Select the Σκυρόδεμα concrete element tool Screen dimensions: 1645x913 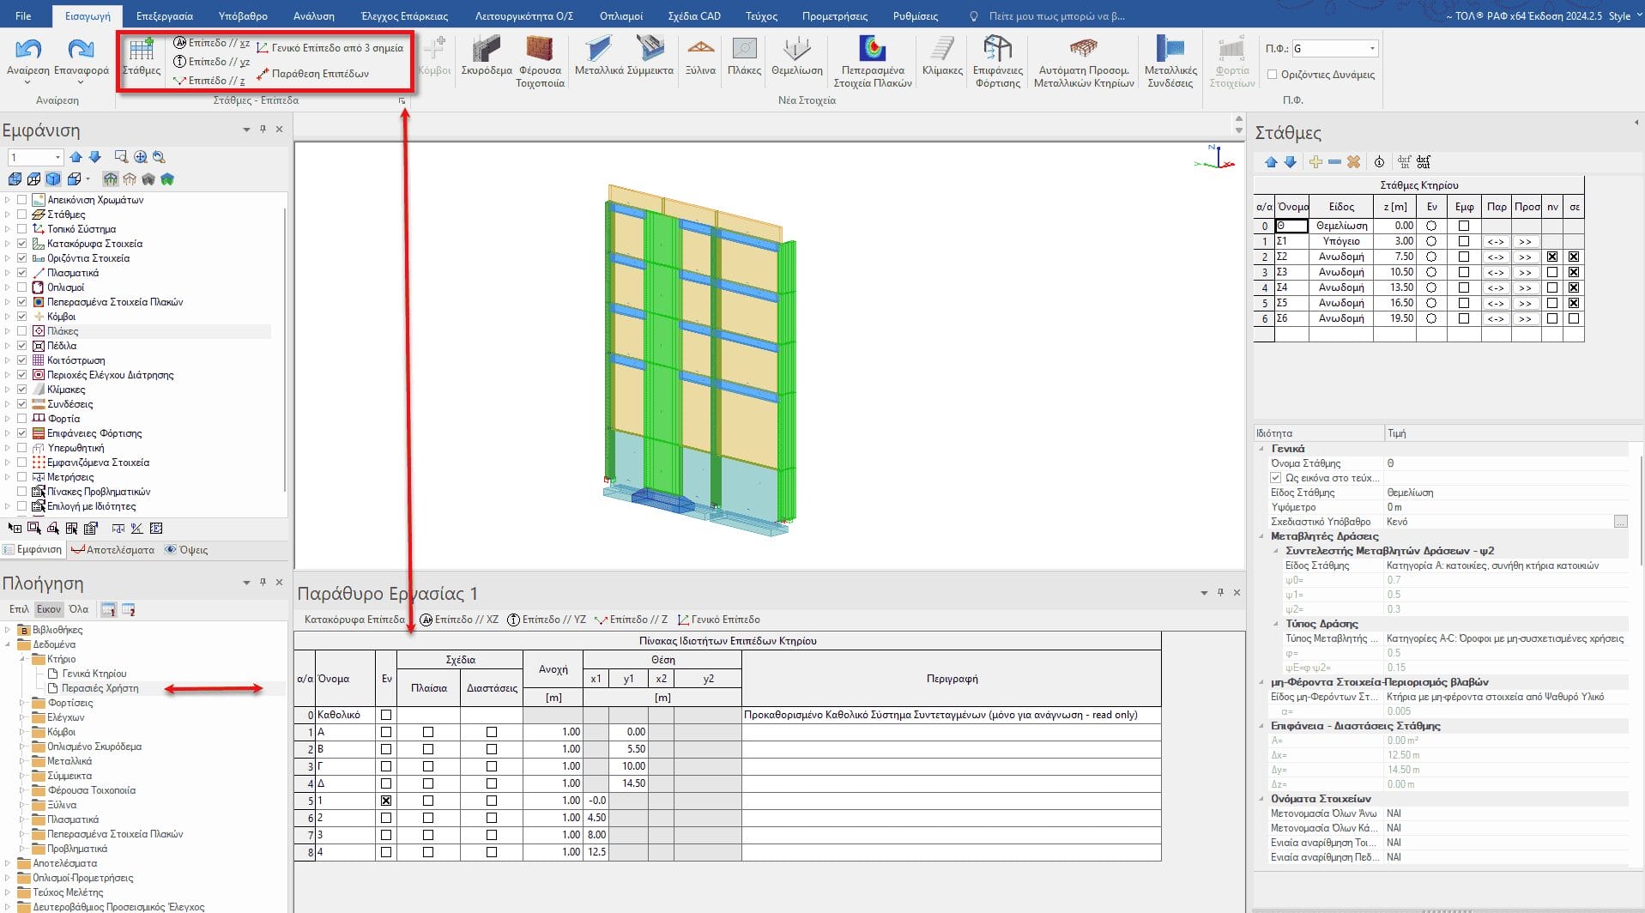pyautogui.click(x=487, y=51)
